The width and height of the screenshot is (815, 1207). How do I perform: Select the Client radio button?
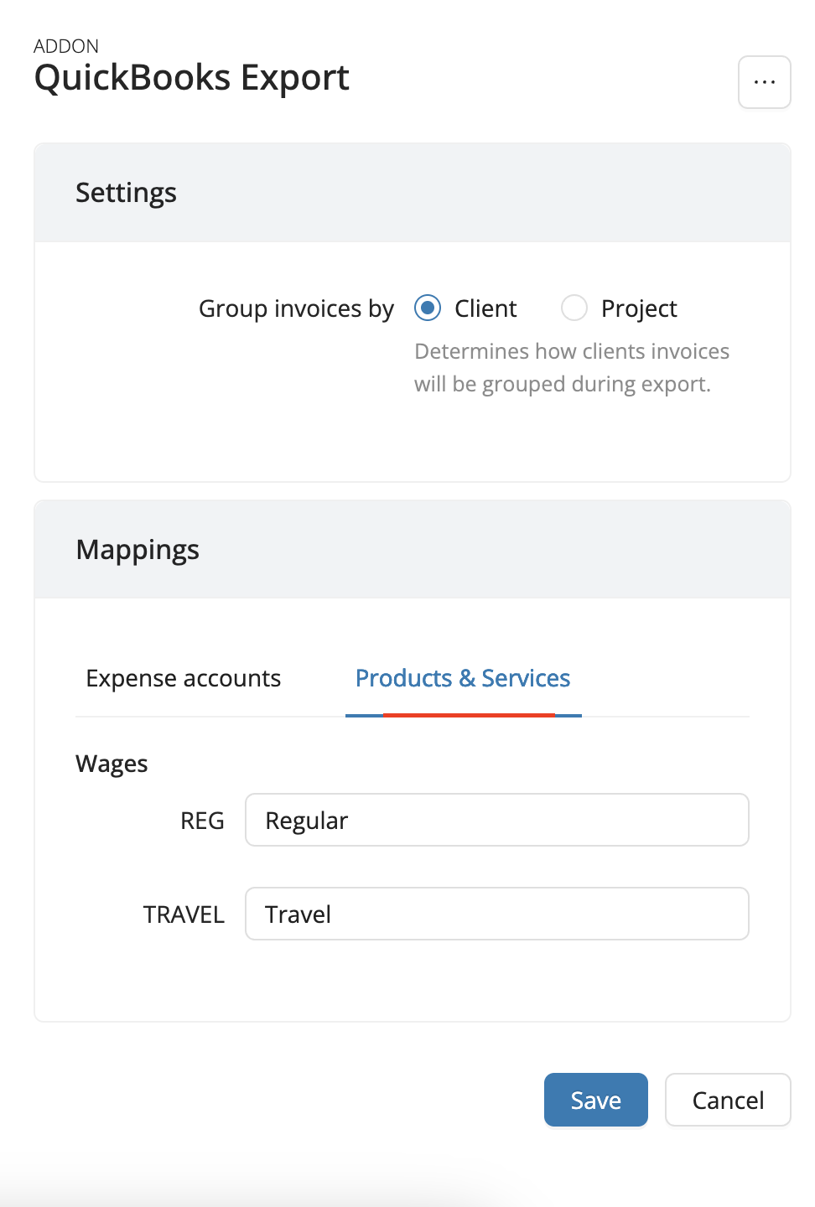pos(428,308)
